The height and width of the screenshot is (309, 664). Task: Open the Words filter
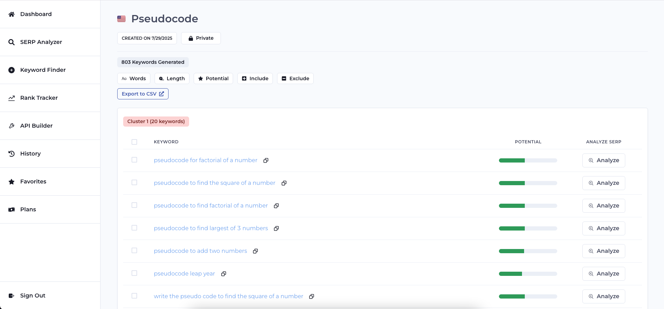pos(134,78)
